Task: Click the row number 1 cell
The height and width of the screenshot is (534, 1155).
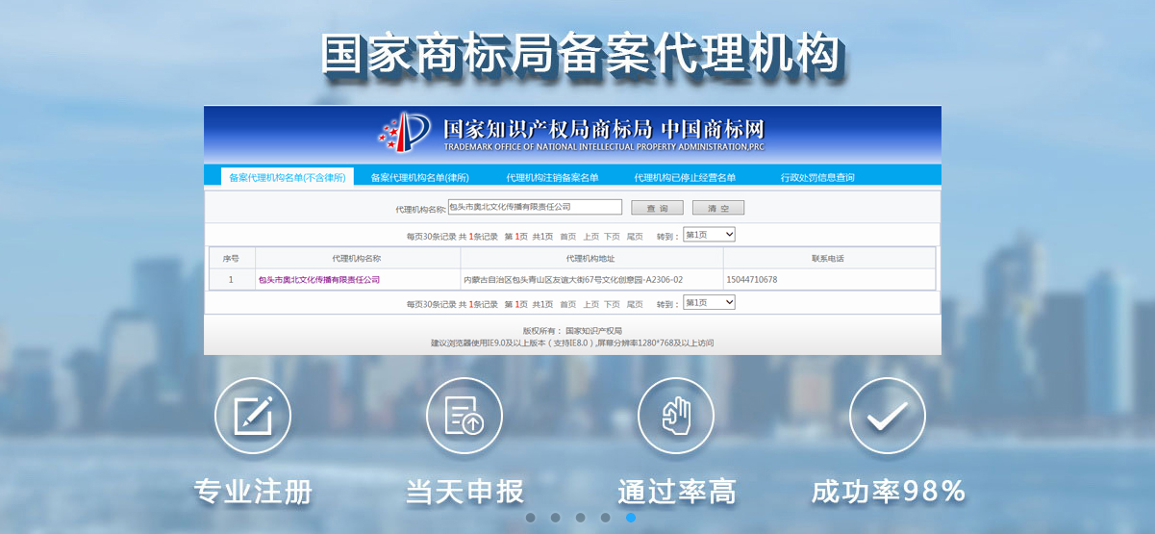Action: coord(231,280)
